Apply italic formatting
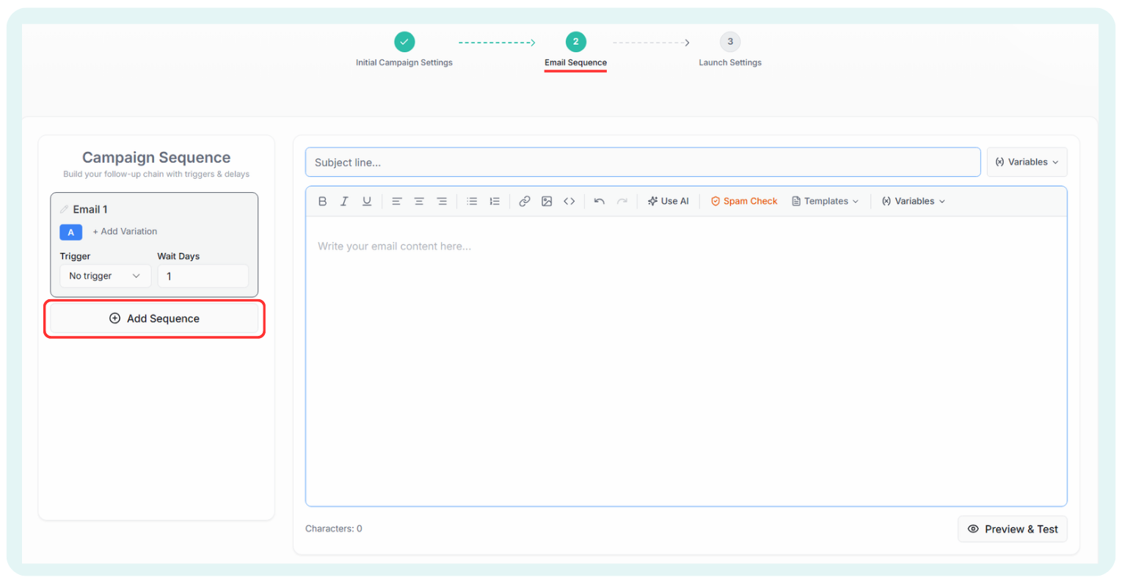The width and height of the screenshot is (1122, 583). click(x=344, y=201)
